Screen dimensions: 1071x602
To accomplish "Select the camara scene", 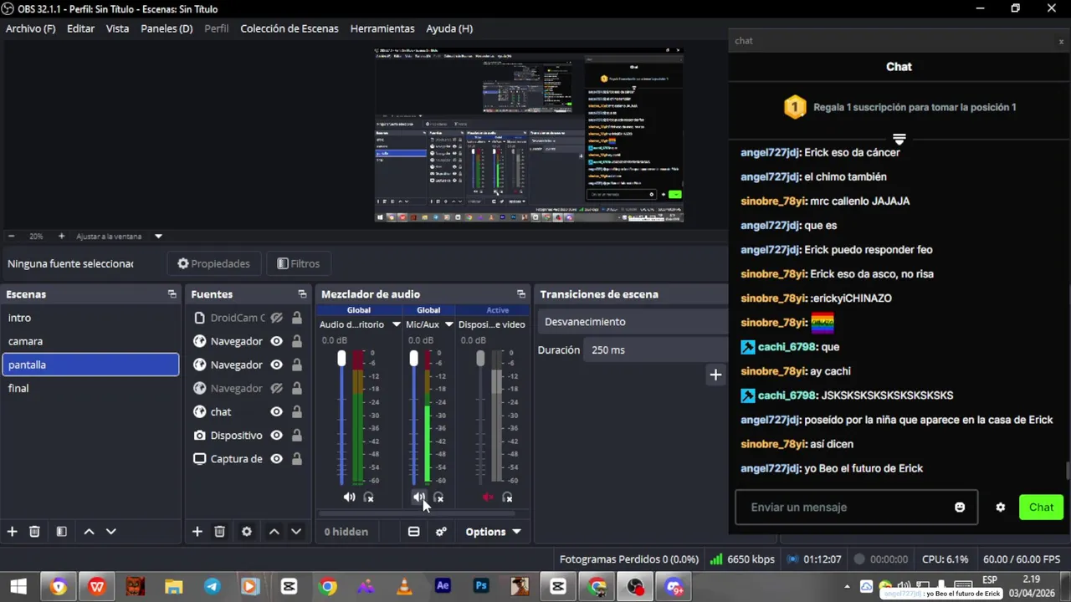I will [x=90, y=341].
